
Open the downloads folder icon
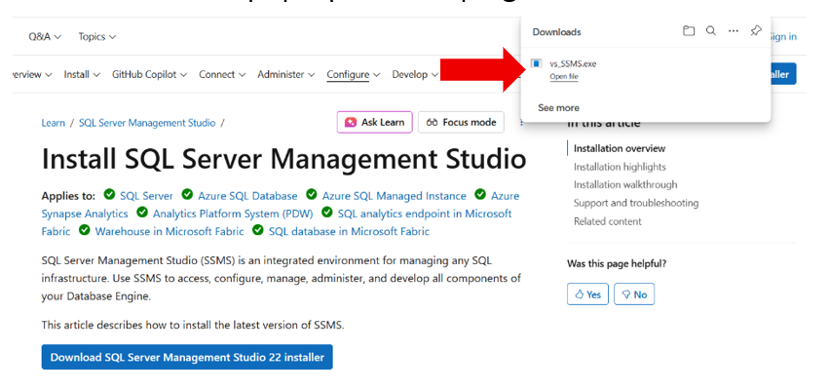tap(689, 31)
